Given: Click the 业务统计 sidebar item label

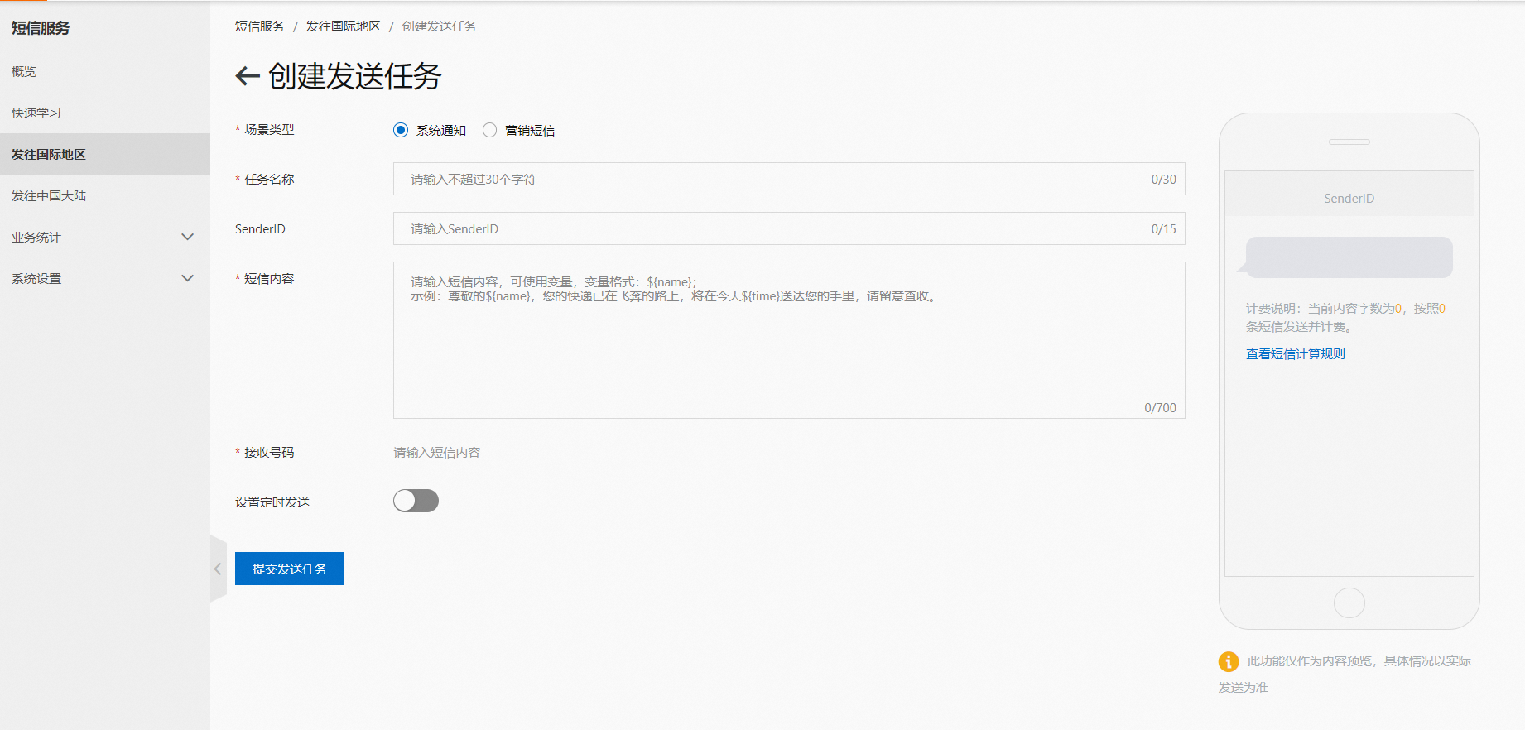Looking at the screenshot, I should pos(36,238).
